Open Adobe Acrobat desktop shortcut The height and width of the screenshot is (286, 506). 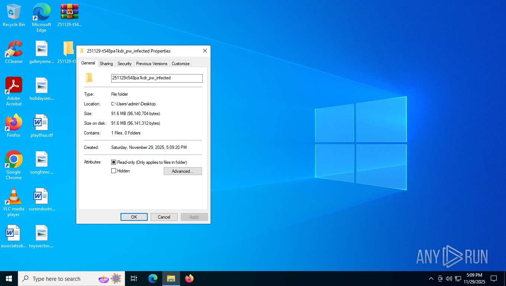point(14,92)
